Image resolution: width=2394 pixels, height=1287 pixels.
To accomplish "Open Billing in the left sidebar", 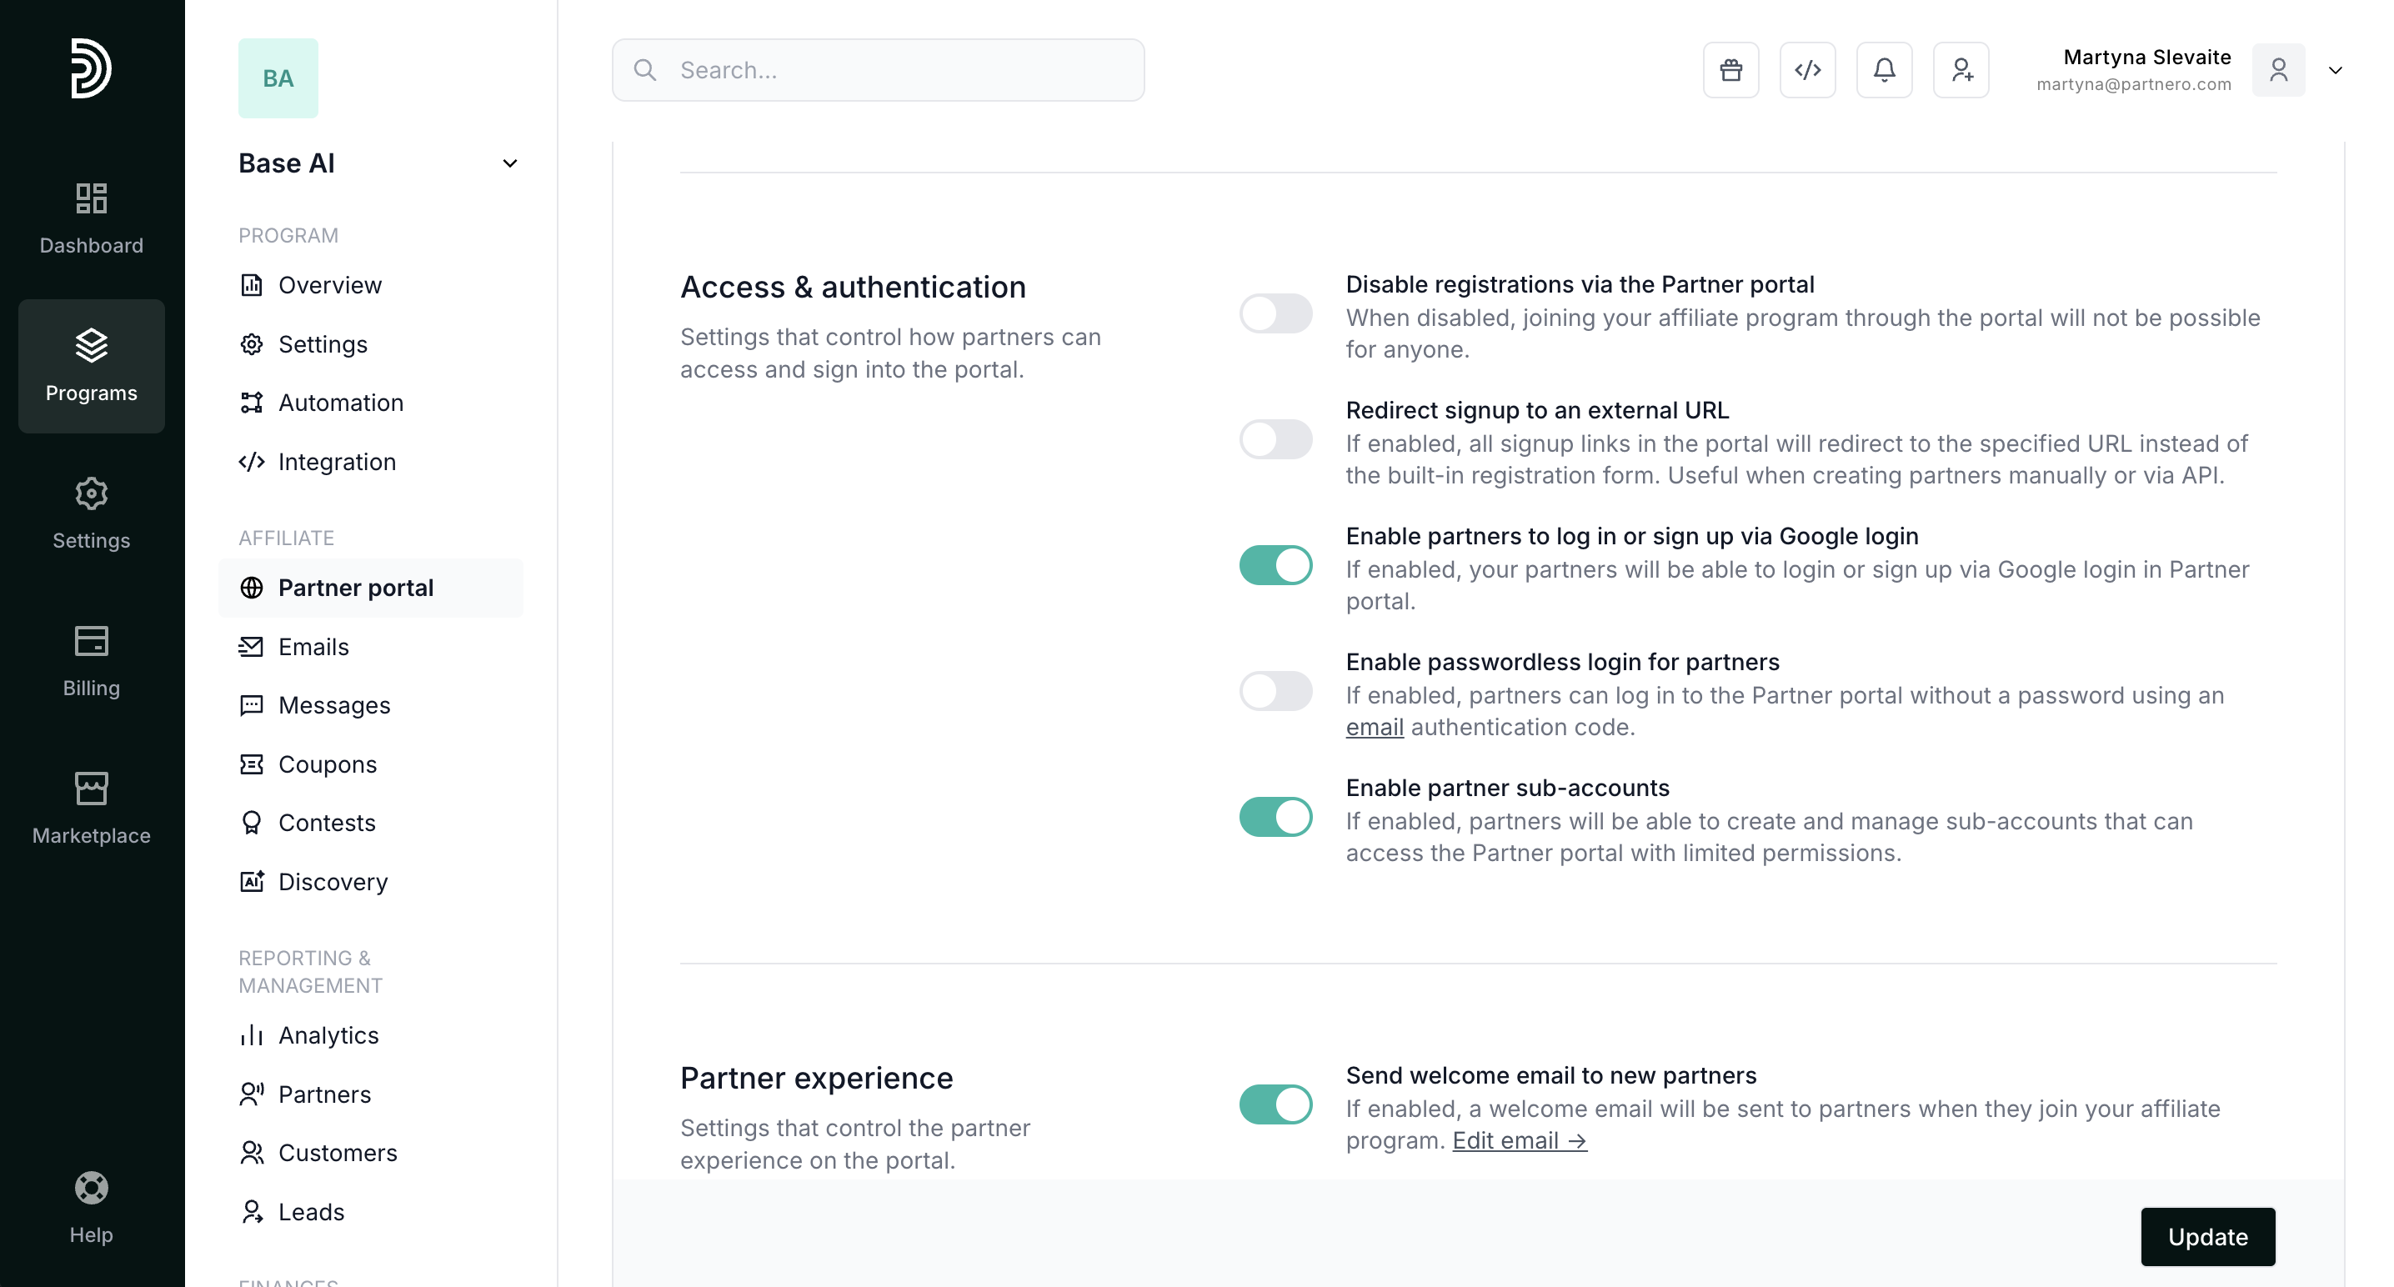I will [x=91, y=661].
